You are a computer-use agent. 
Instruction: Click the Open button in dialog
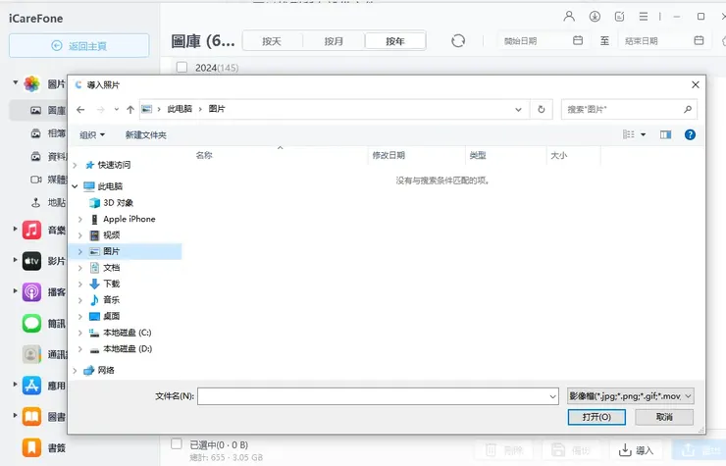pos(596,417)
